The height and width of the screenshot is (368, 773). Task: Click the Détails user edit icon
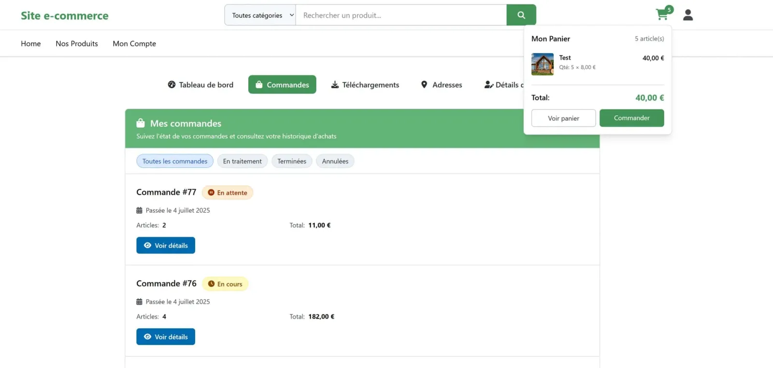coord(489,85)
